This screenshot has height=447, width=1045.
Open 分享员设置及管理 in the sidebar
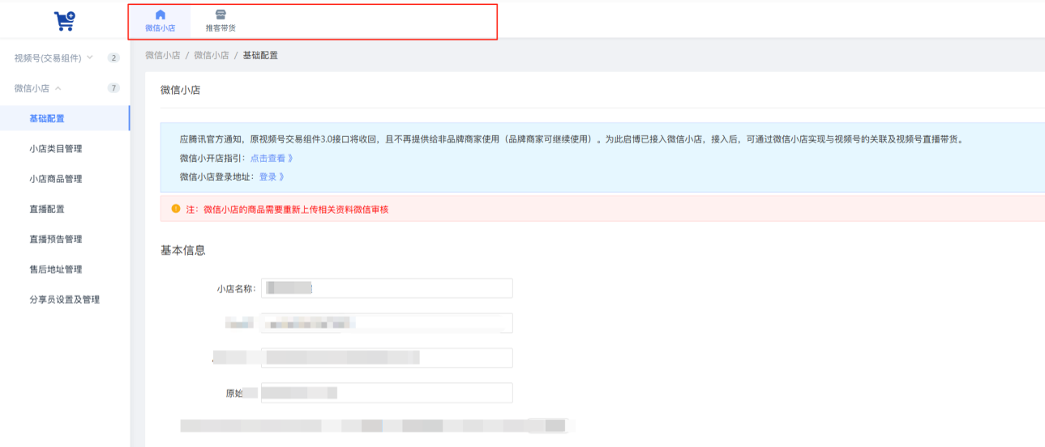click(65, 300)
